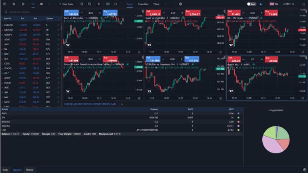Open the hamburger main menu
This screenshot has height=173, width=308.
pos(304,4)
